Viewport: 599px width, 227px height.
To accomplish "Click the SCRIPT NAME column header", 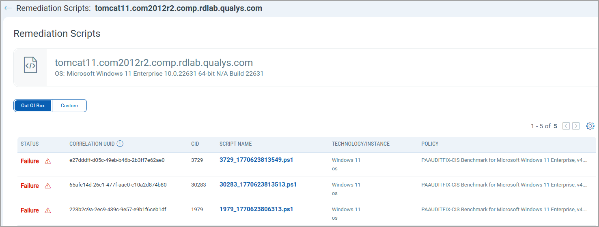I will pyautogui.click(x=235, y=144).
